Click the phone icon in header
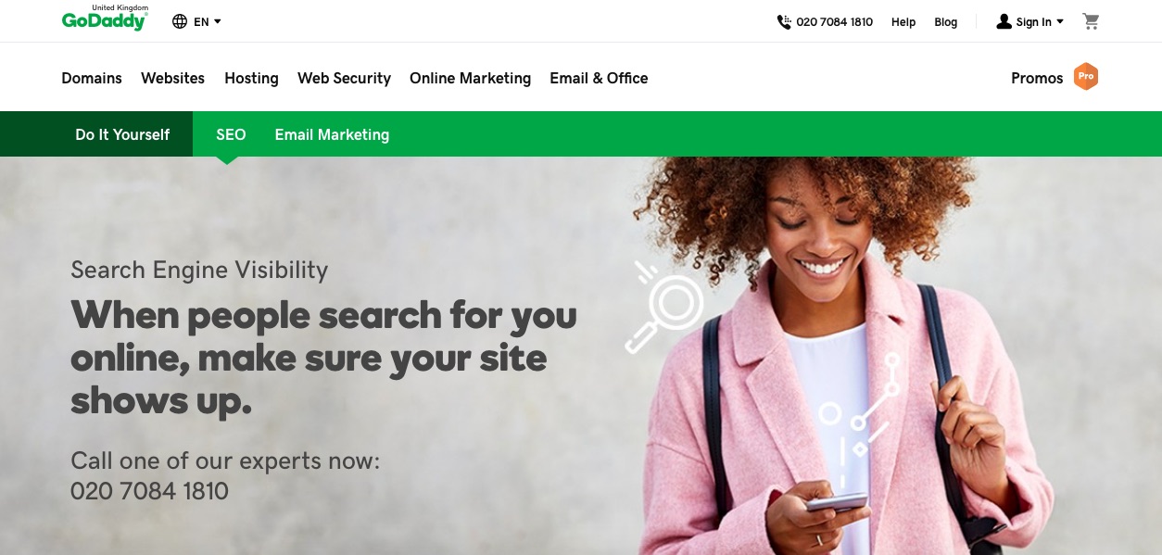This screenshot has height=555, width=1162. tap(784, 21)
